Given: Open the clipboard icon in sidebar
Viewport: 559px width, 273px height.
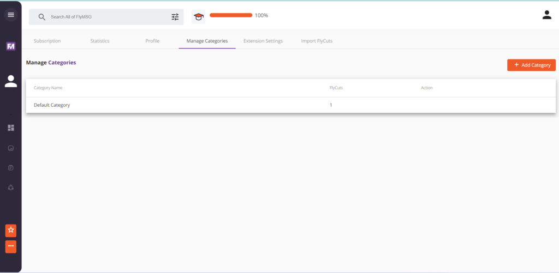Looking at the screenshot, I should point(11,168).
